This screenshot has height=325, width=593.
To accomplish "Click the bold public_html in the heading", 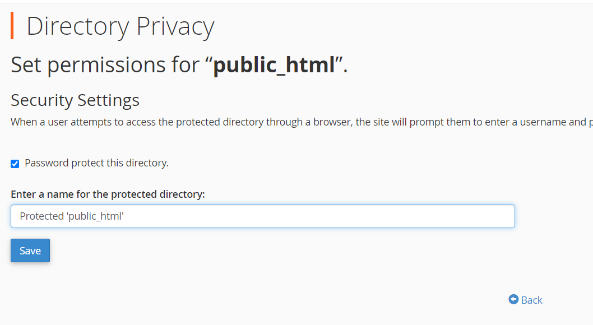I will [x=274, y=65].
